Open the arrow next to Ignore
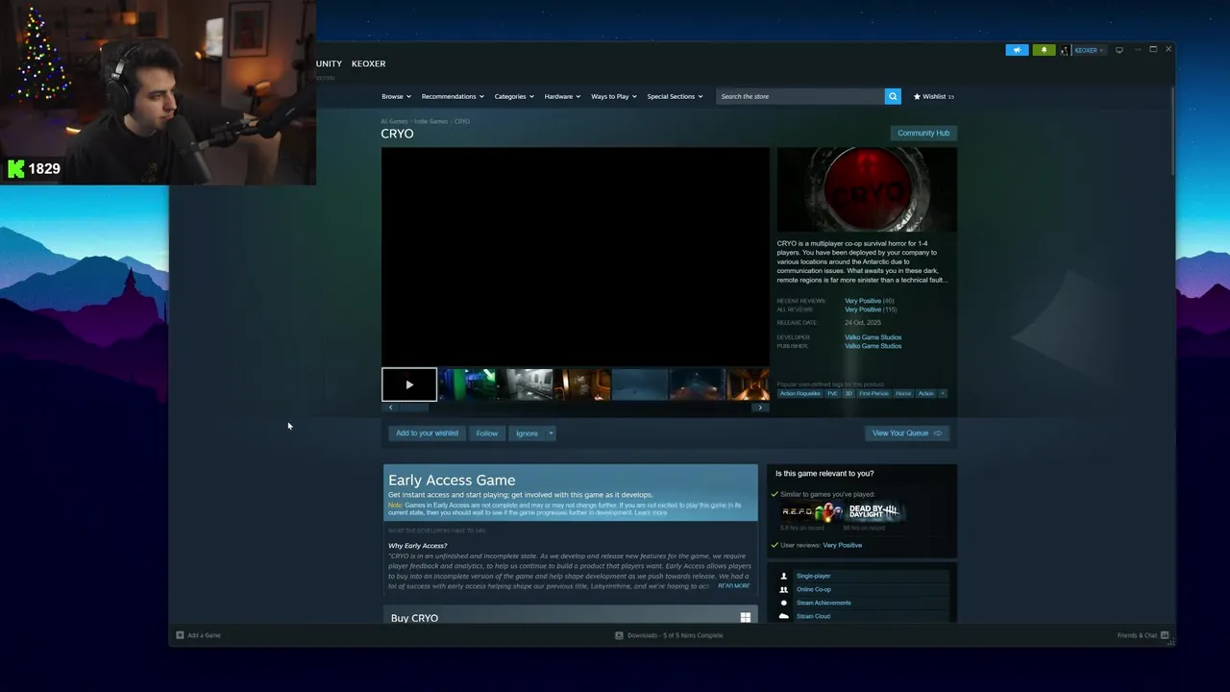The height and width of the screenshot is (692, 1230). pos(551,433)
